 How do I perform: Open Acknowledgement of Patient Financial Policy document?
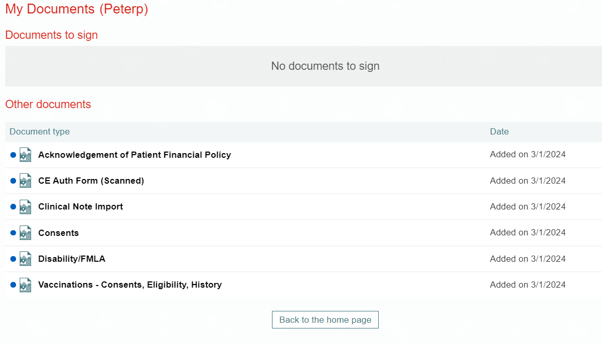pyautogui.click(x=135, y=155)
